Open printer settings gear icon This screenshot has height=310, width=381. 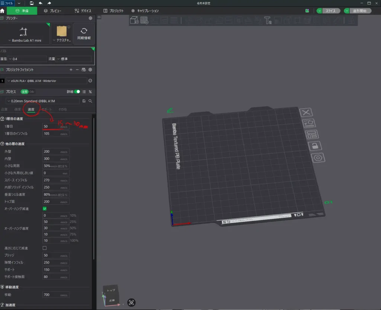click(90, 18)
